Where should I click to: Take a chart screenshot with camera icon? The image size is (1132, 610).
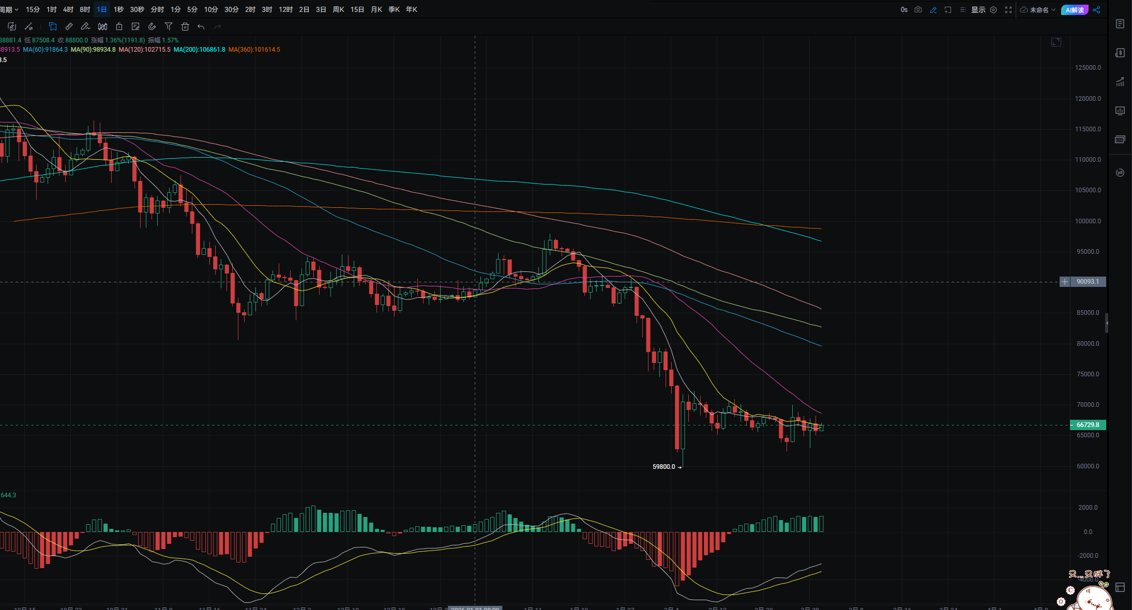click(x=918, y=10)
